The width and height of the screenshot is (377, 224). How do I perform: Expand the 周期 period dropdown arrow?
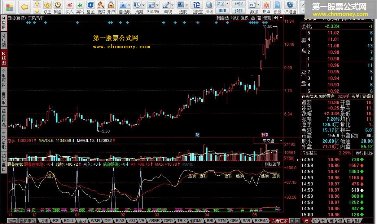[x=144, y=5]
